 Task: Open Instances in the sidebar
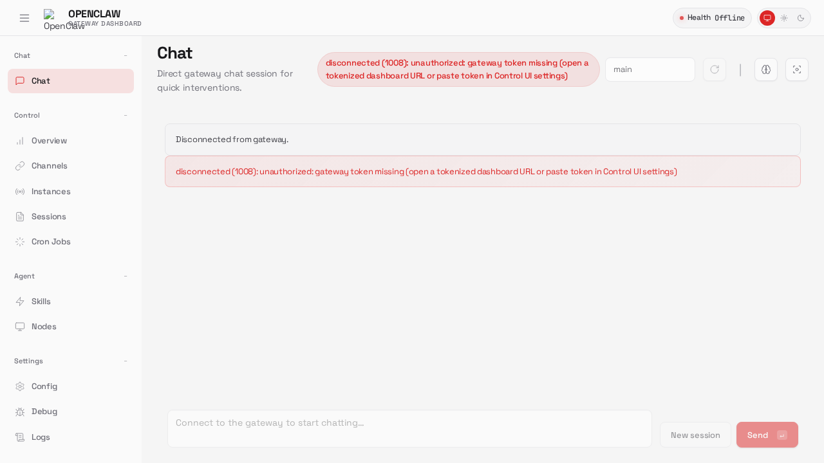(51, 192)
